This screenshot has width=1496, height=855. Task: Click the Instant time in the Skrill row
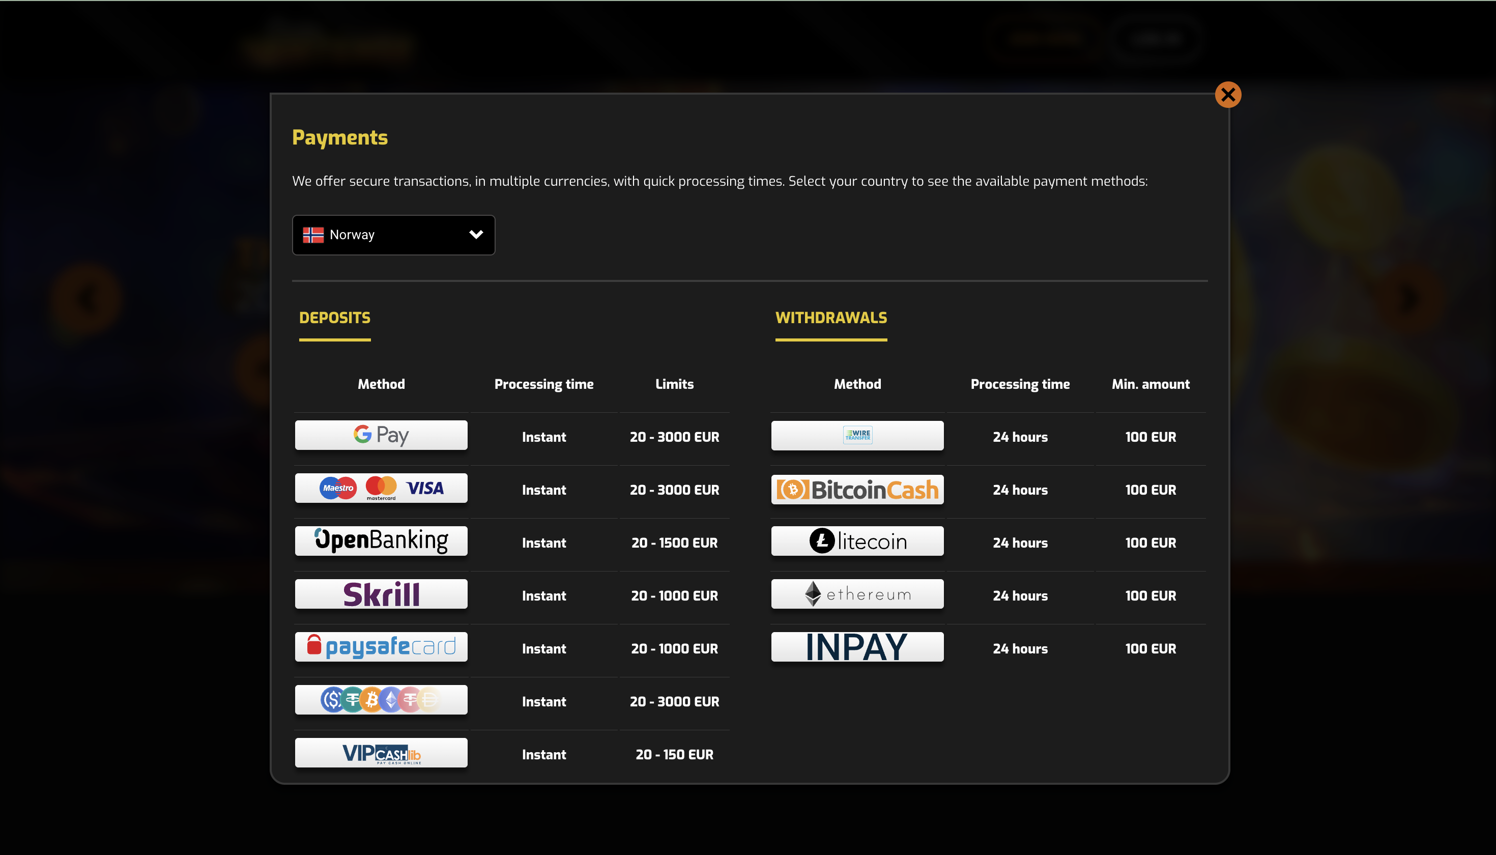click(x=543, y=595)
